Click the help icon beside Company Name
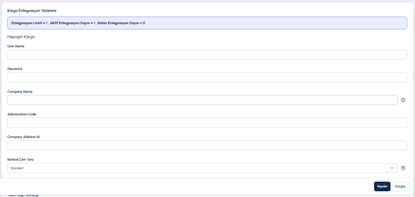The width and height of the screenshot is (415, 197). [403, 100]
